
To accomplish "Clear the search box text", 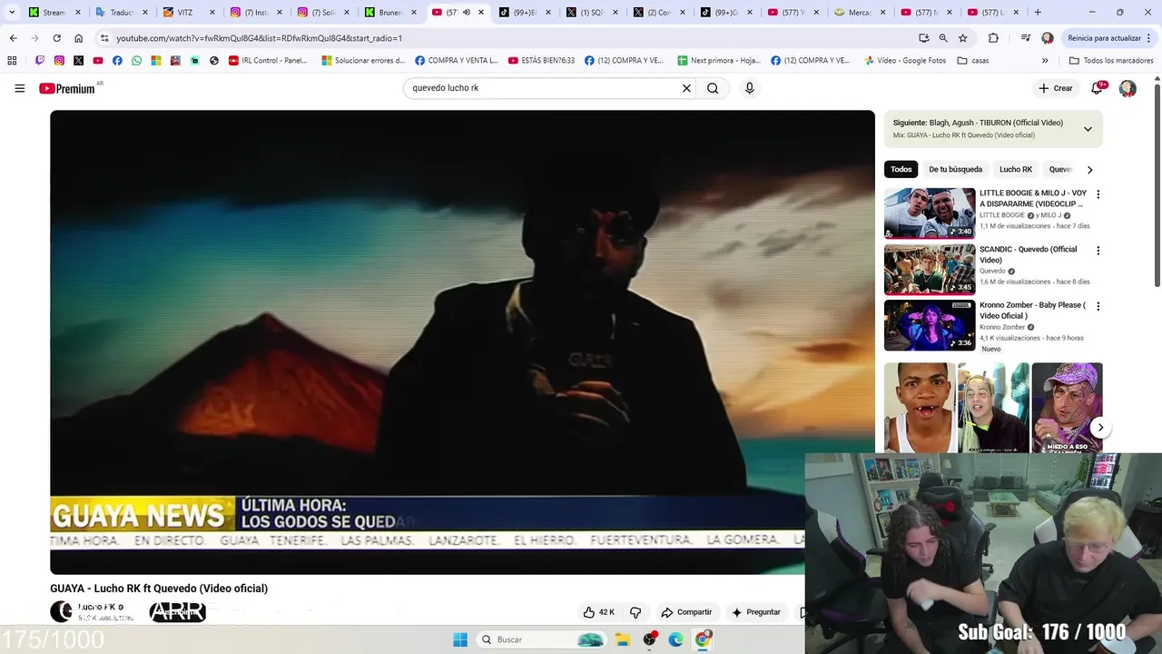I will 686,88.
